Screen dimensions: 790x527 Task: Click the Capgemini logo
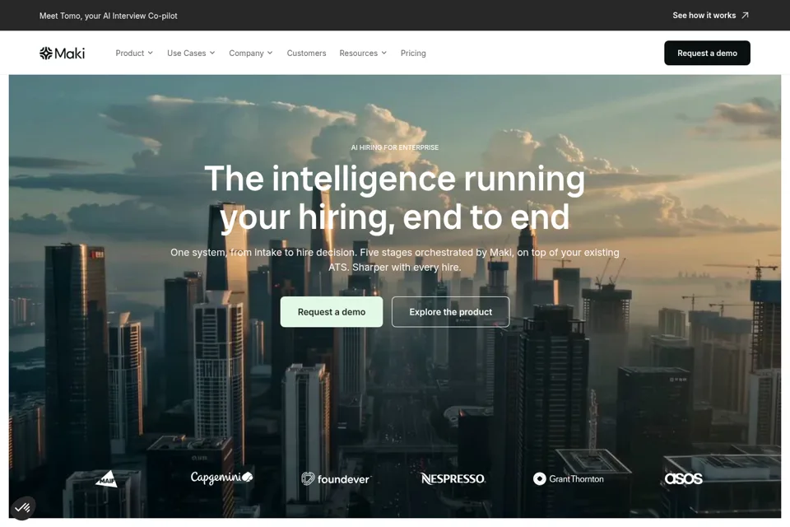tap(221, 478)
